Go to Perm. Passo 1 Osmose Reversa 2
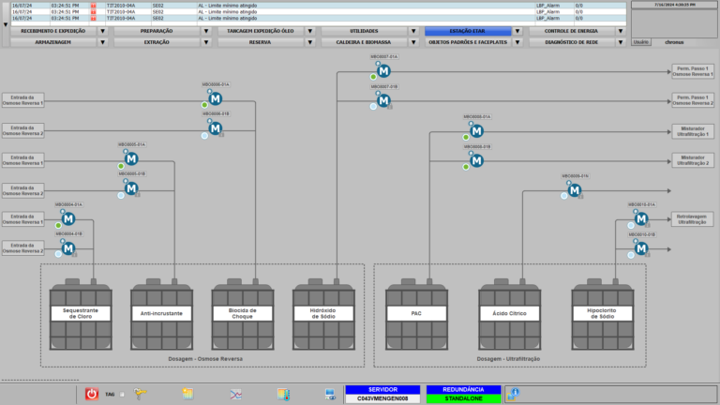This screenshot has width=720, height=405. point(693,100)
